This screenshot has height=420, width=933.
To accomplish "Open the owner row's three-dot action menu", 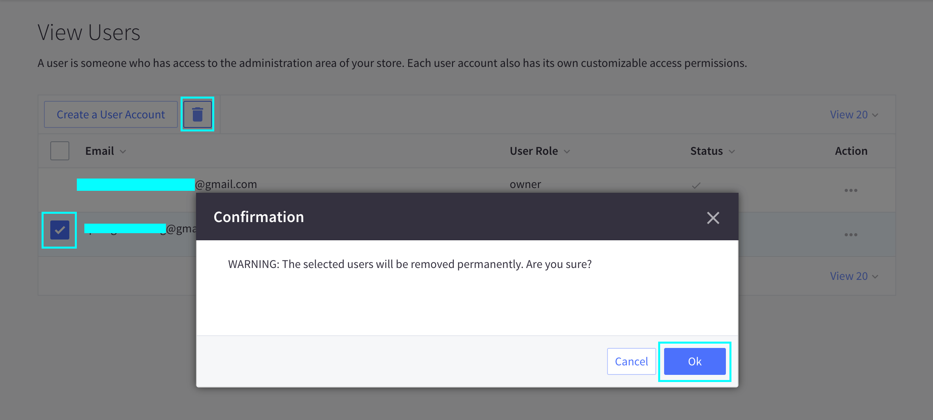I will 850,190.
